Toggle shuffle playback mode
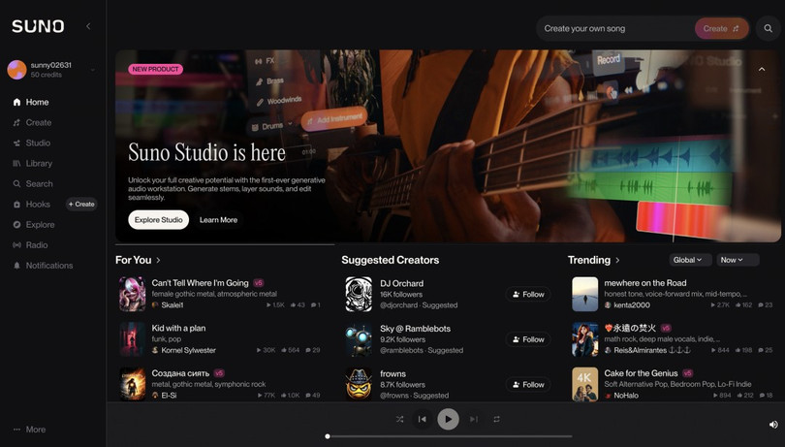785x447 pixels. point(399,419)
